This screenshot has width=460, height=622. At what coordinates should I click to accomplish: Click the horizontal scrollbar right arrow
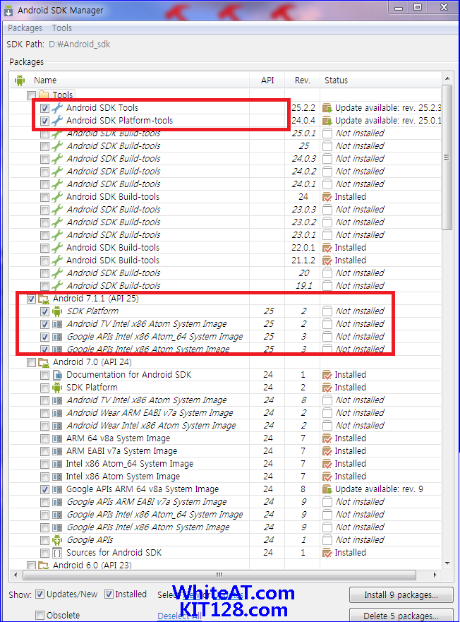[435, 575]
